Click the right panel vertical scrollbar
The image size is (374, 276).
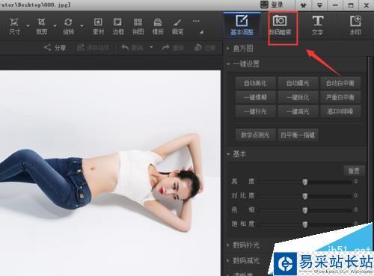(370, 140)
